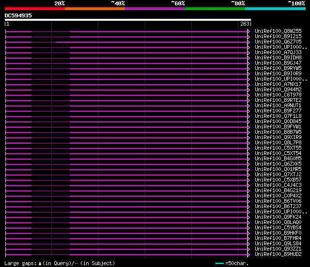
Task: Select the UniRef100_A7NX17 label
Action: pyautogui.click(x=278, y=84)
